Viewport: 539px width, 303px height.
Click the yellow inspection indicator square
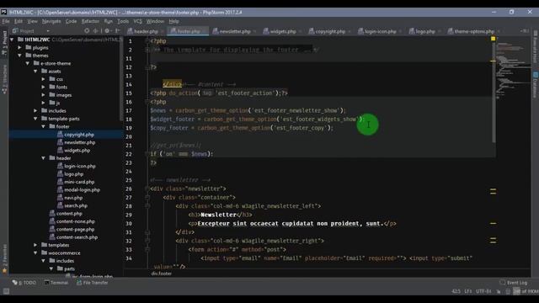click(493, 39)
